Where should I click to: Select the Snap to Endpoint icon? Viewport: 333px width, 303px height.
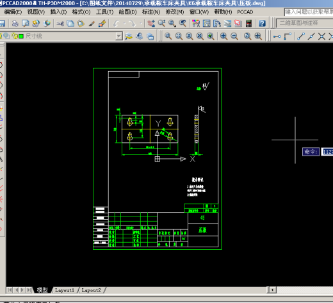point(300,36)
